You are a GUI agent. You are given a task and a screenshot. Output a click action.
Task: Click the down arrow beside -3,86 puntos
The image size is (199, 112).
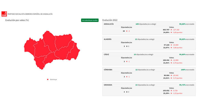tap(171, 48)
